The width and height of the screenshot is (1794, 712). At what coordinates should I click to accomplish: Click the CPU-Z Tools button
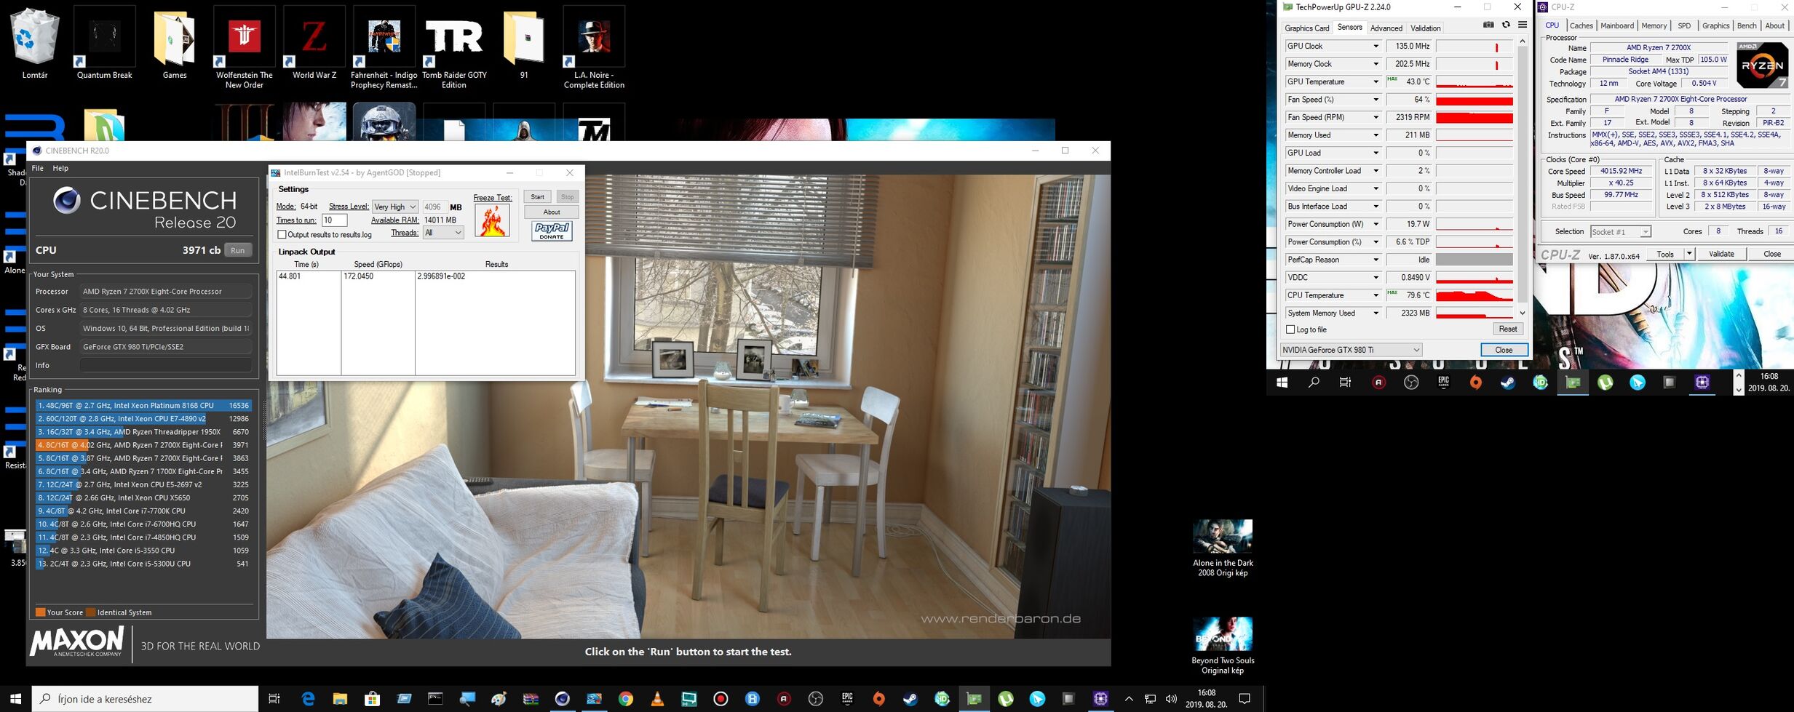(1665, 254)
